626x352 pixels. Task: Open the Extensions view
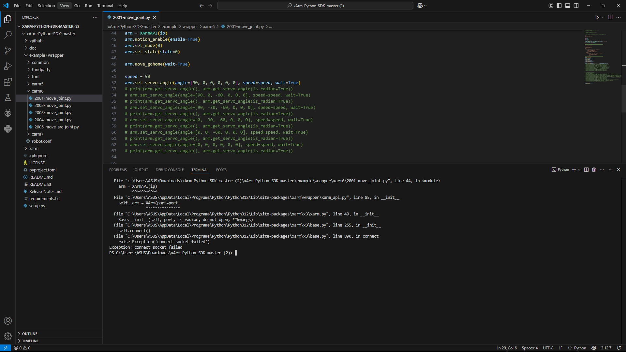coord(8,82)
